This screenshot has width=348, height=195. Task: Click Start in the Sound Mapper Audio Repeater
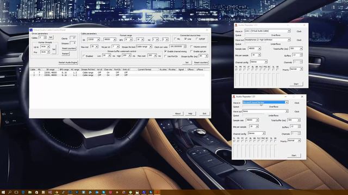[294, 155]
